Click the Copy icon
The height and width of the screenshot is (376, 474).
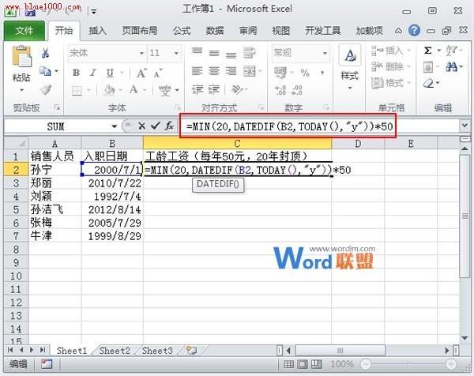[45, 71]
